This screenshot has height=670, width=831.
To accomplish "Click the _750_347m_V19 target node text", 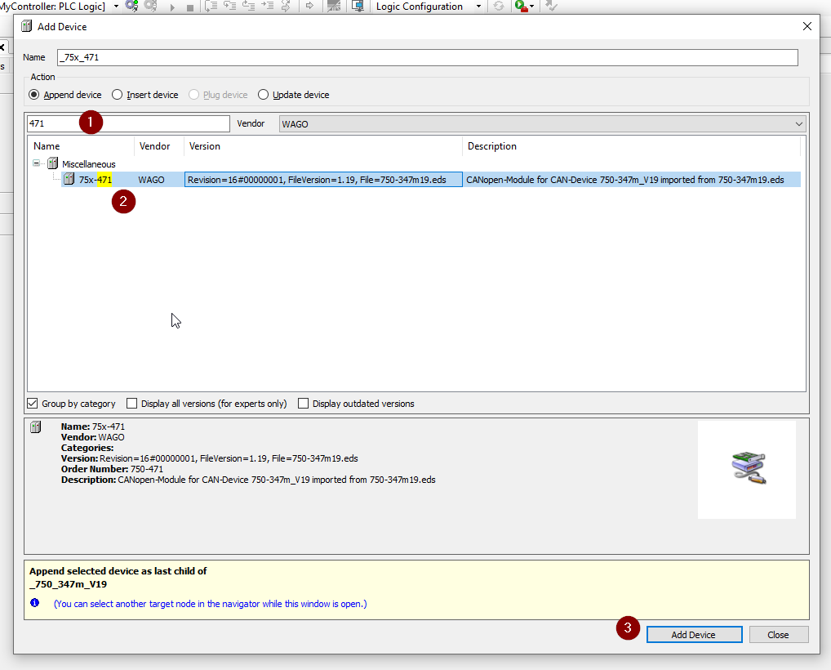I will pyautogui.click(x=69, y=584).
